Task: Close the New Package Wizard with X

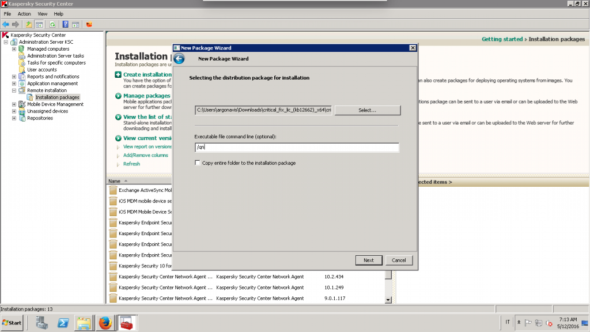Action: click(413, 48)
